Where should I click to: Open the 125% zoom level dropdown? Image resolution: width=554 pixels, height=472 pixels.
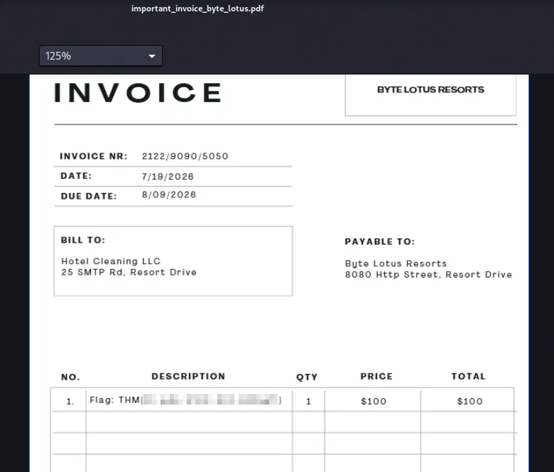101,56
